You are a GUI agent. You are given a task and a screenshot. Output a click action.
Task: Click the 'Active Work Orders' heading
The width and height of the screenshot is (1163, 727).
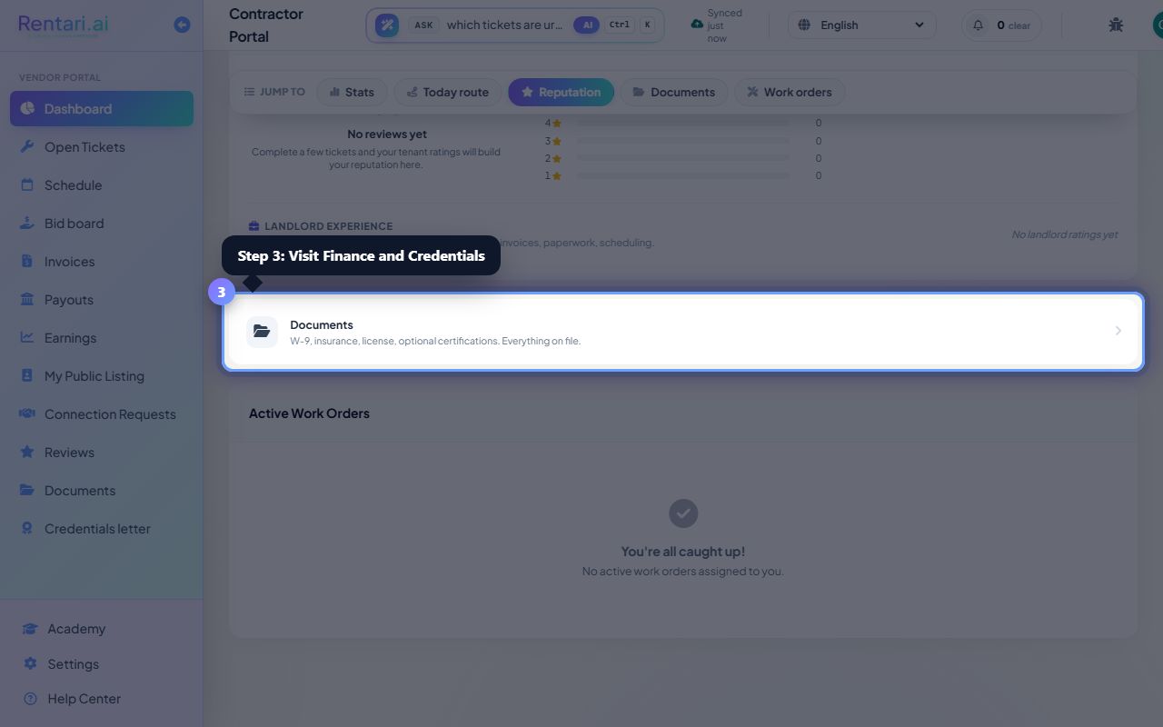click(x=309, y=413)
